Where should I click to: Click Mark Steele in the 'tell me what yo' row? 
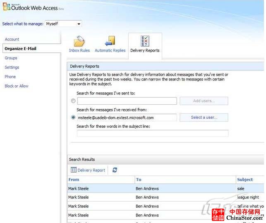click(78, 206)
